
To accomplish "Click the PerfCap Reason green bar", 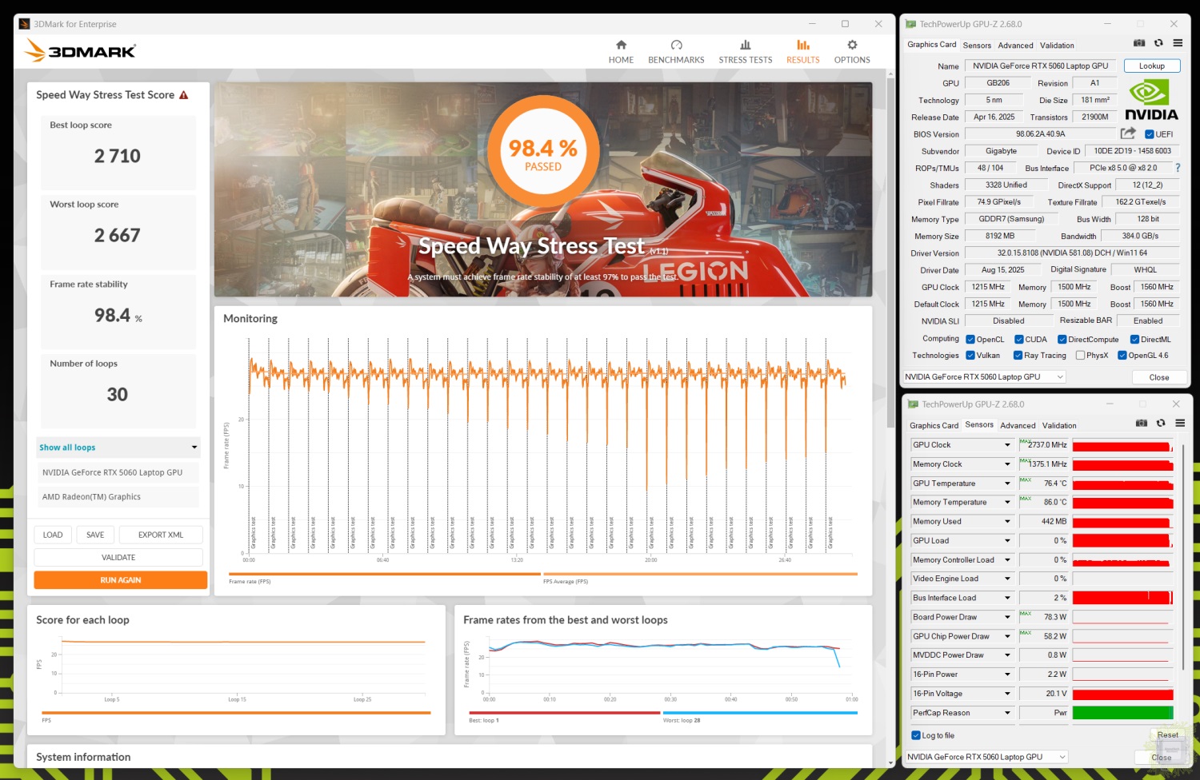I will click(1122, 713).
